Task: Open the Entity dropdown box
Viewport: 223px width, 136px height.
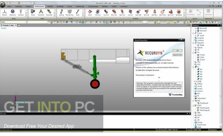Action: point(26,22)
